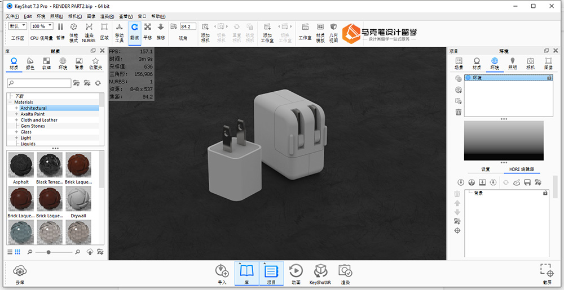Click the HDRI gradient preview image
This screenshot has width=564, height=290.
504,140
